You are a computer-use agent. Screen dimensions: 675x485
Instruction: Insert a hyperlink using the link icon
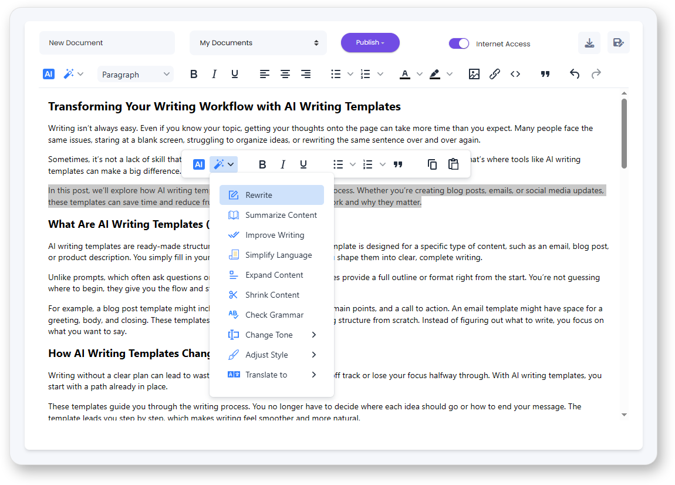point(495,73)
